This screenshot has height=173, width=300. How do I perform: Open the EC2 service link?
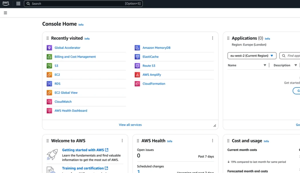(57, 75)
